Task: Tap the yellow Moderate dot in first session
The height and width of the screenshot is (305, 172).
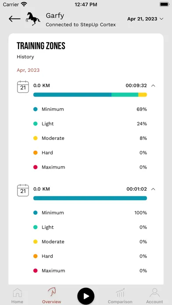Action: pyautogui.click(x=35, y=138)
